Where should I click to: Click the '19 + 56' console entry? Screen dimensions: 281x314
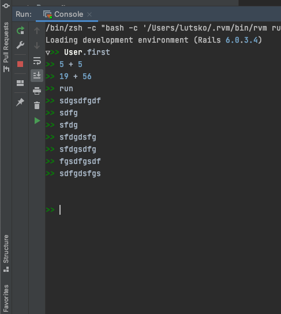[76, 77]
